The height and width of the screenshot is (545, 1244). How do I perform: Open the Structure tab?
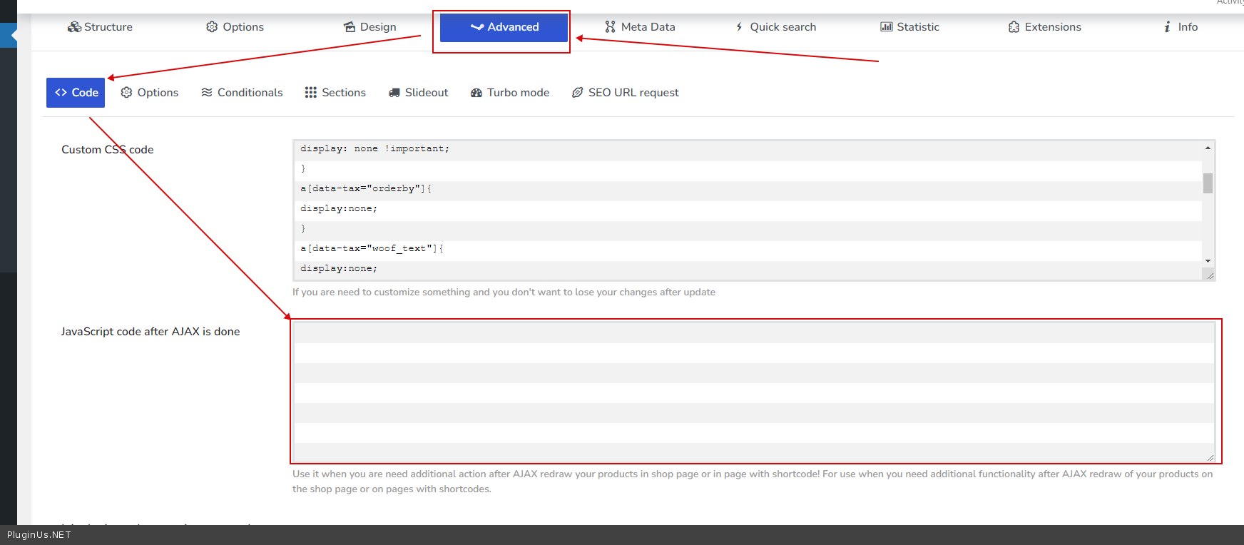coord(100,27)
